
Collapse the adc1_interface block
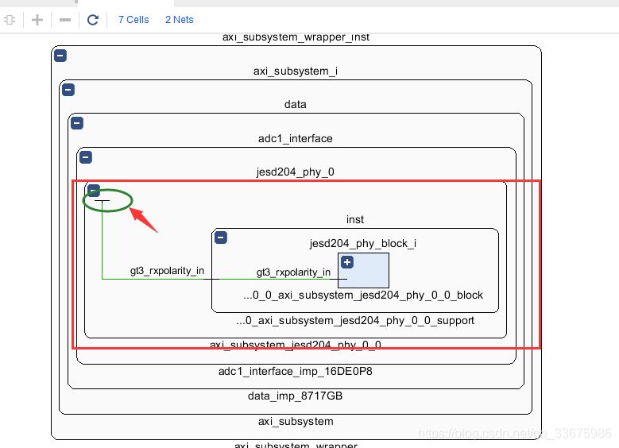pos(86,157)
